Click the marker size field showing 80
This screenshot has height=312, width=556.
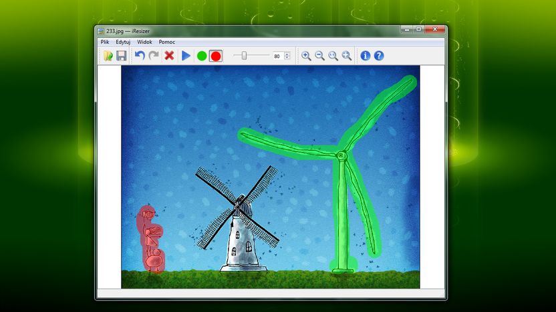277,56
